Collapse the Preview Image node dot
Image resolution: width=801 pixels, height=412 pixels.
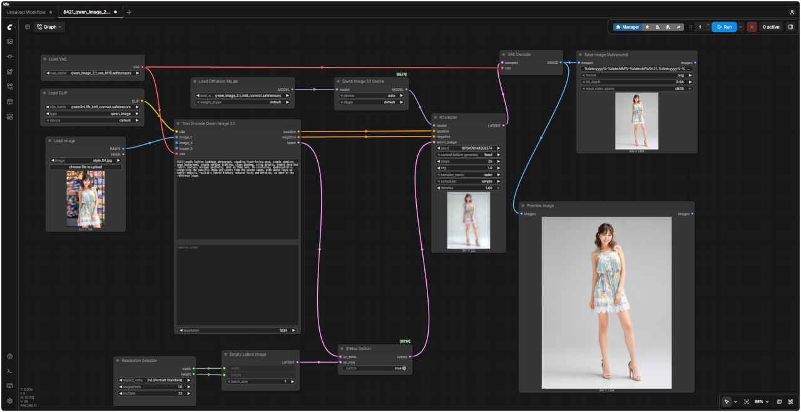(x=524, y=205)
